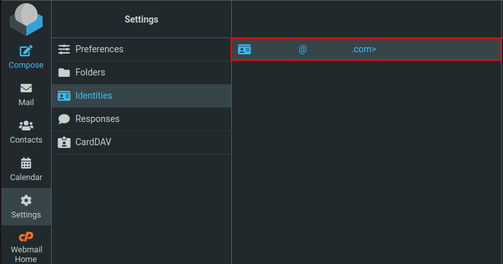Open Contacts via the people icon
This screenshot has height=264, width=503.
(26, 126)
